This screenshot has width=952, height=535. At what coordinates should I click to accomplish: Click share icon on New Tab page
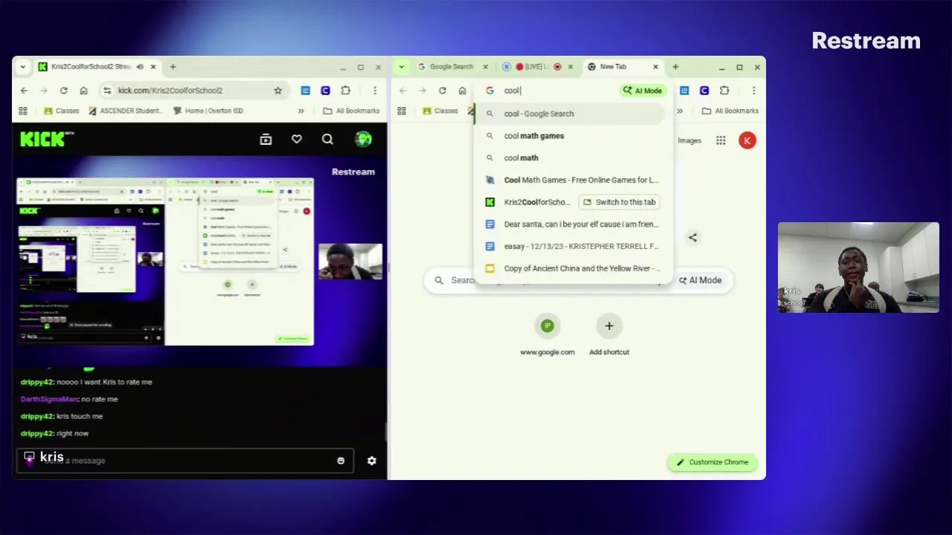(692, 238)
